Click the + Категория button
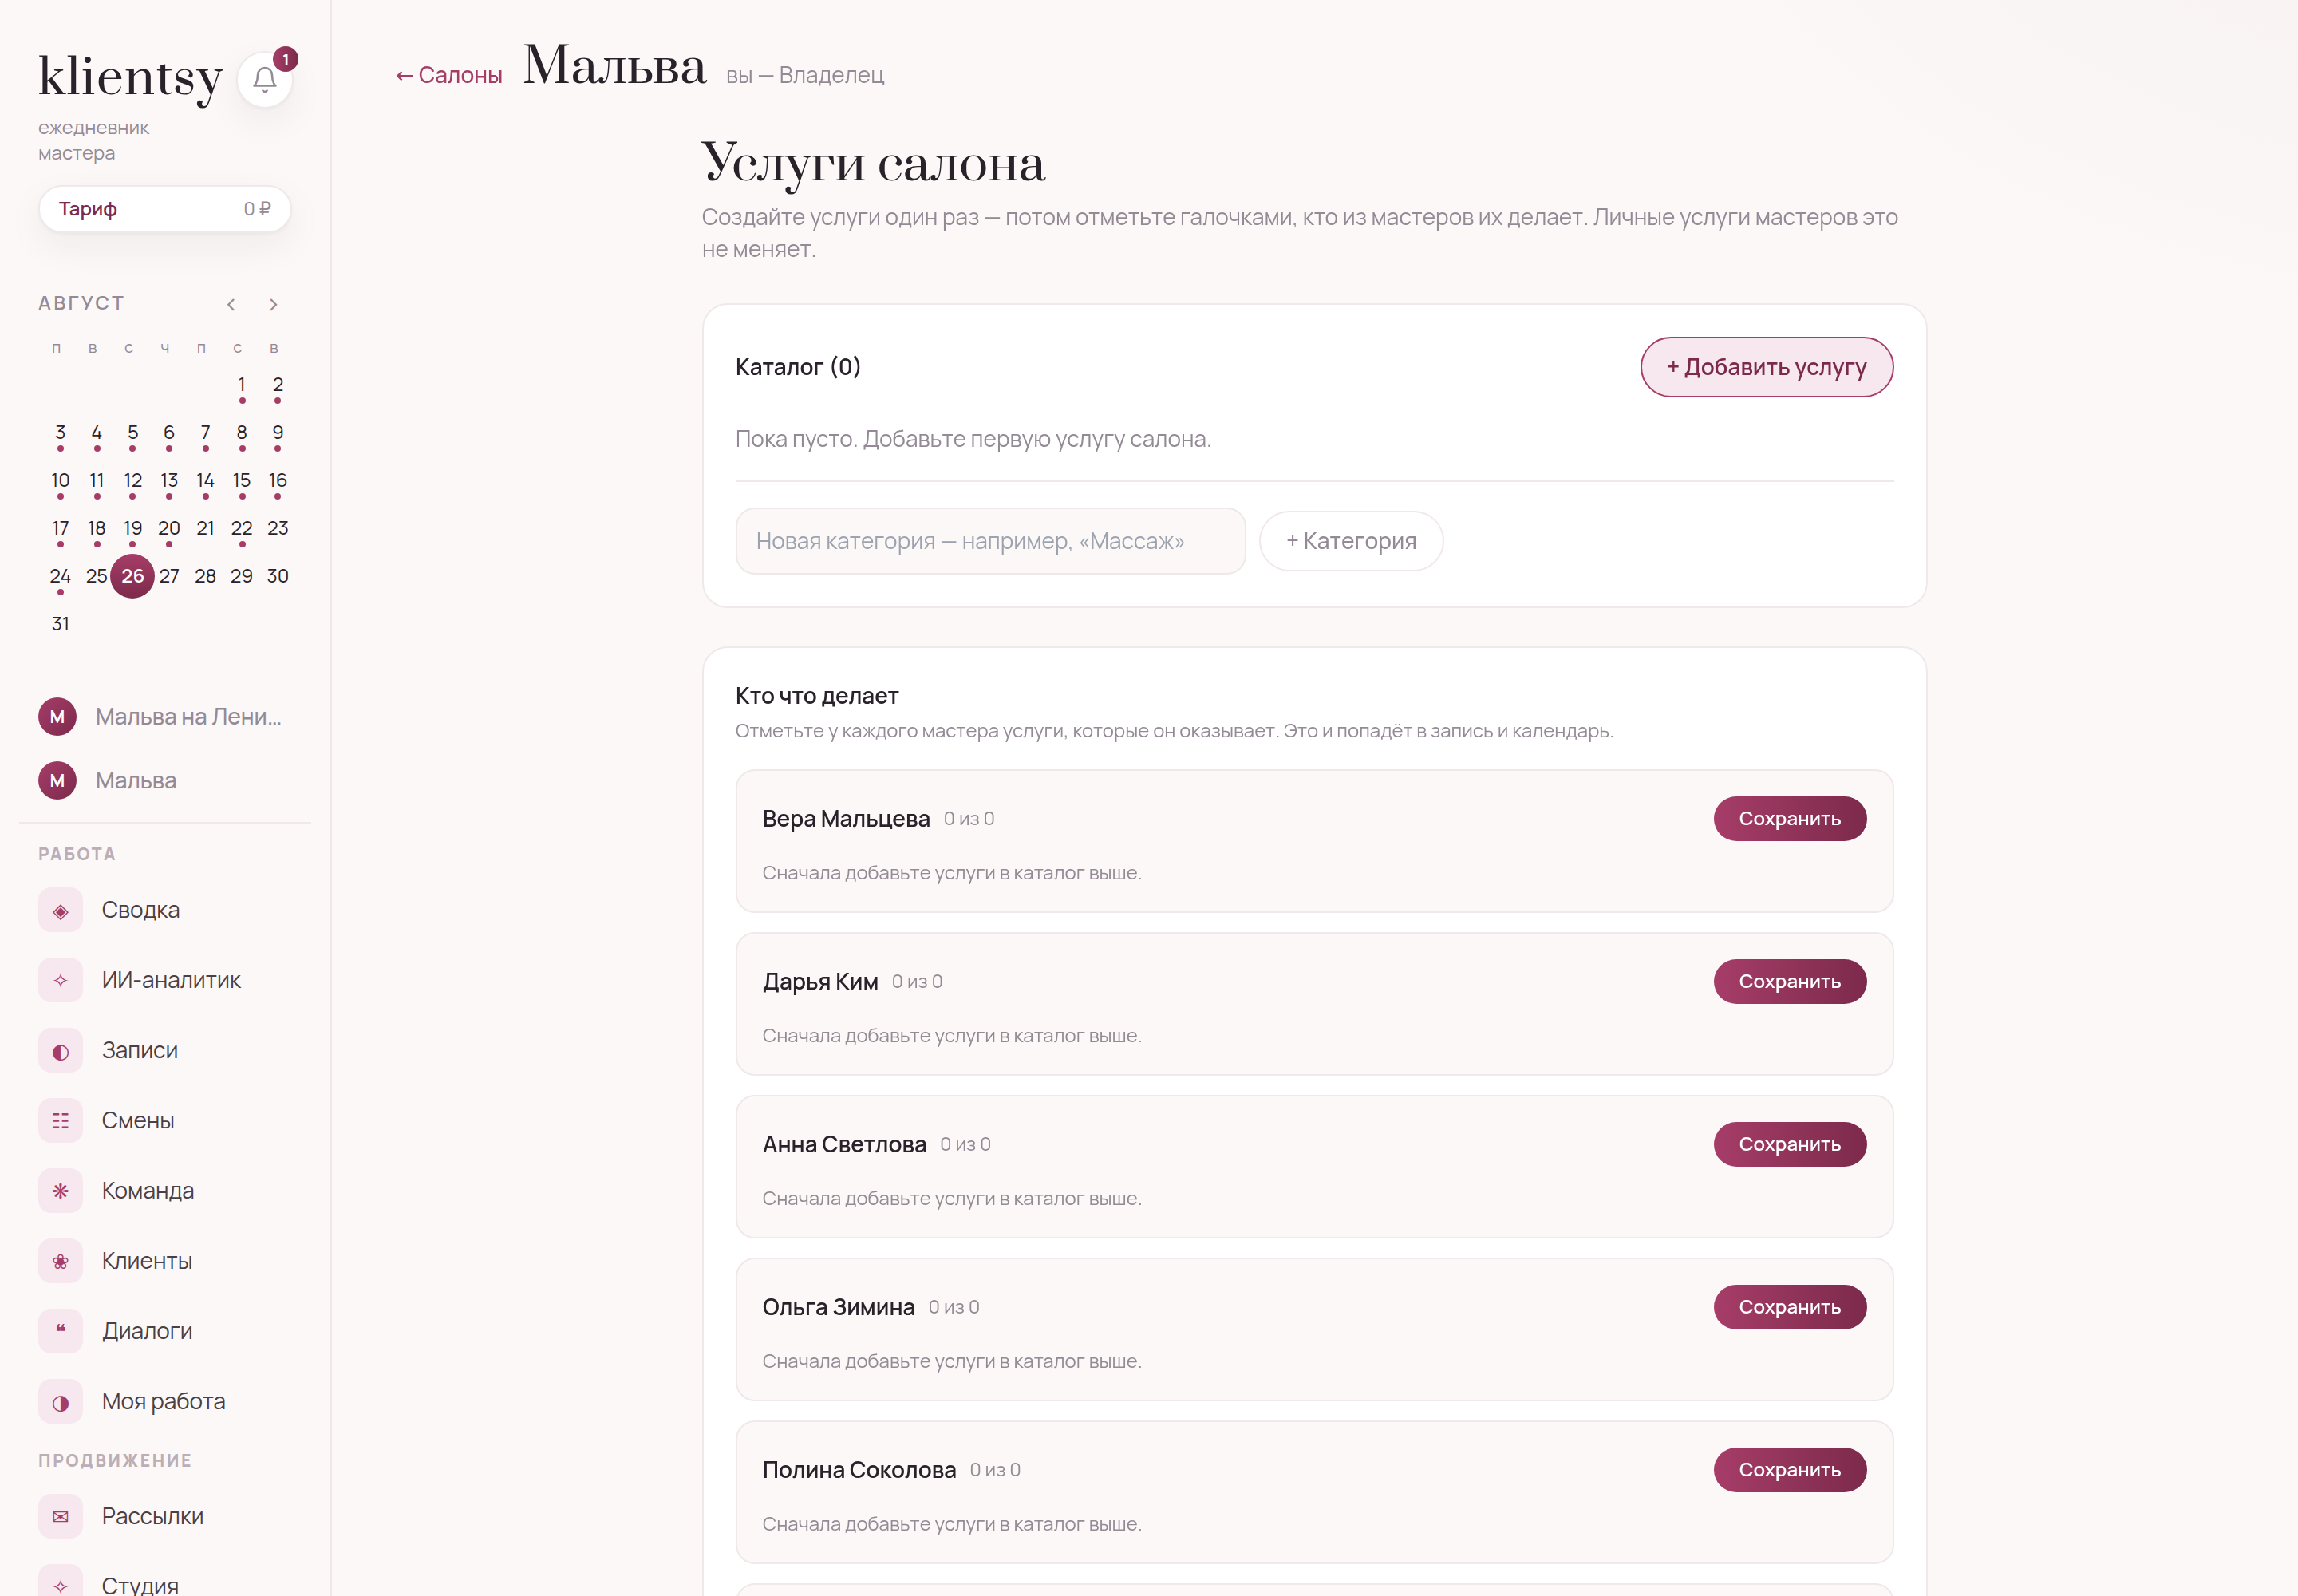The width and height of the screenshot is (2298, 1596). click(1350, 541)
